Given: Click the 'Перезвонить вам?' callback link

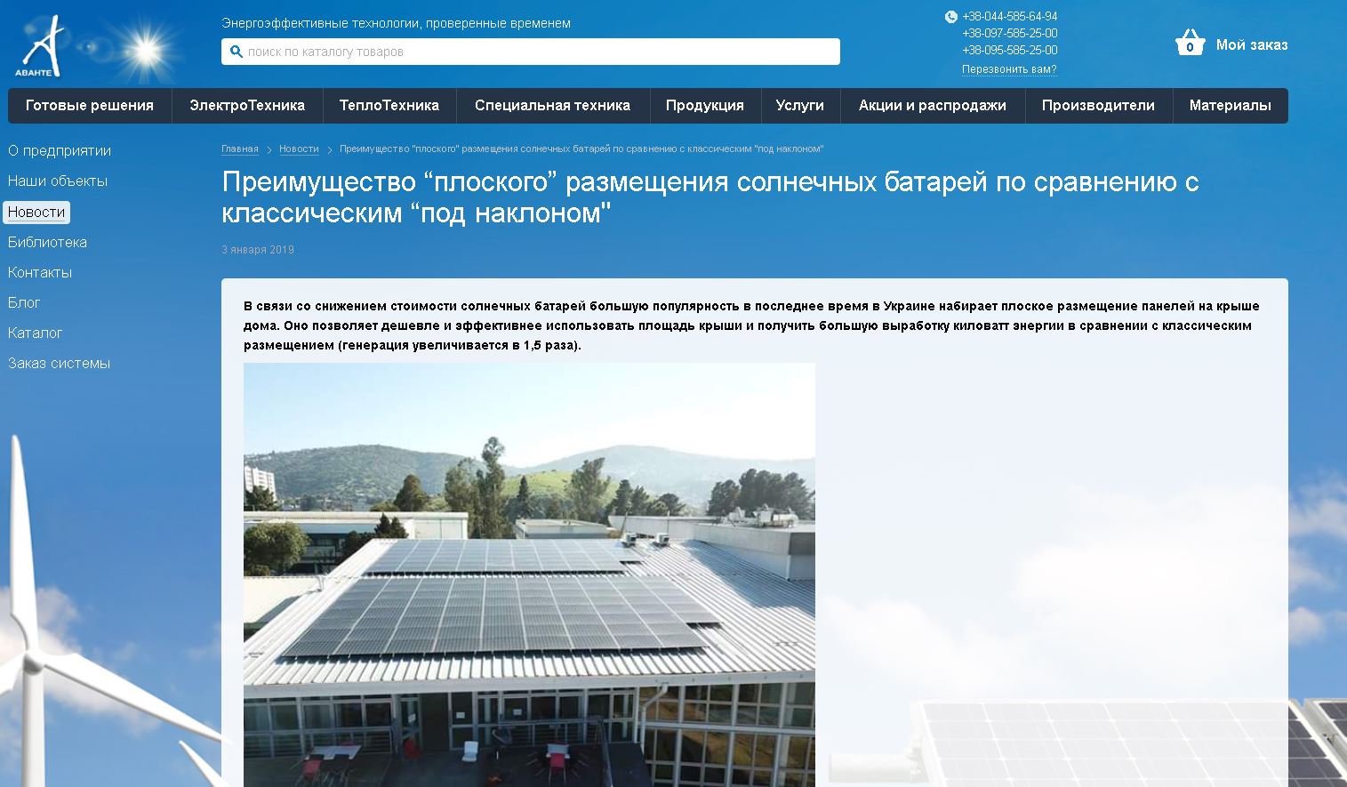Looking at the screenshot, I should click(x=1009, y=69).
